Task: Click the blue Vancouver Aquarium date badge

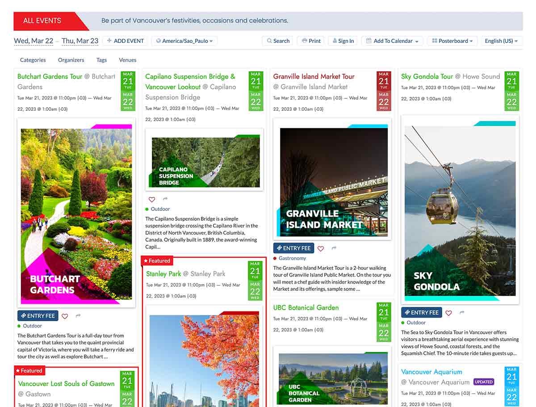Action: pos(511,386)
